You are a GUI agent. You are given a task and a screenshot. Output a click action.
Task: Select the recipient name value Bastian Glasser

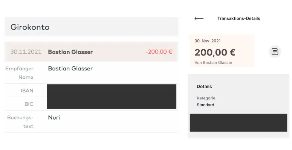[70, 69]
